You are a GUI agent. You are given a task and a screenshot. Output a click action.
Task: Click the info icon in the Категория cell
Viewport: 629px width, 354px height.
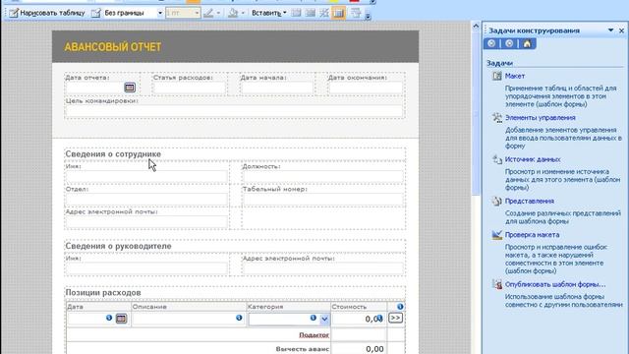(x=314, y=318)
